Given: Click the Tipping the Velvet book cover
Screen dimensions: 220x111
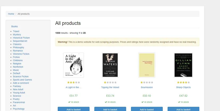Looking at the screenshot, I should (x=110, y=65).
